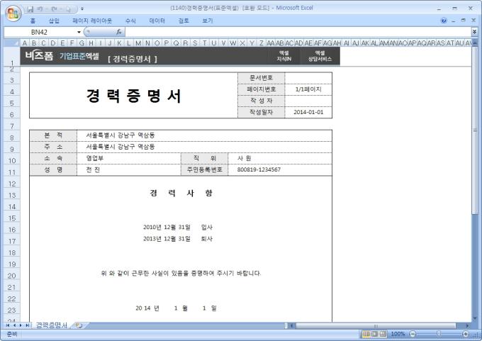Open the 보기 ribbon tab

pos(208,21)
